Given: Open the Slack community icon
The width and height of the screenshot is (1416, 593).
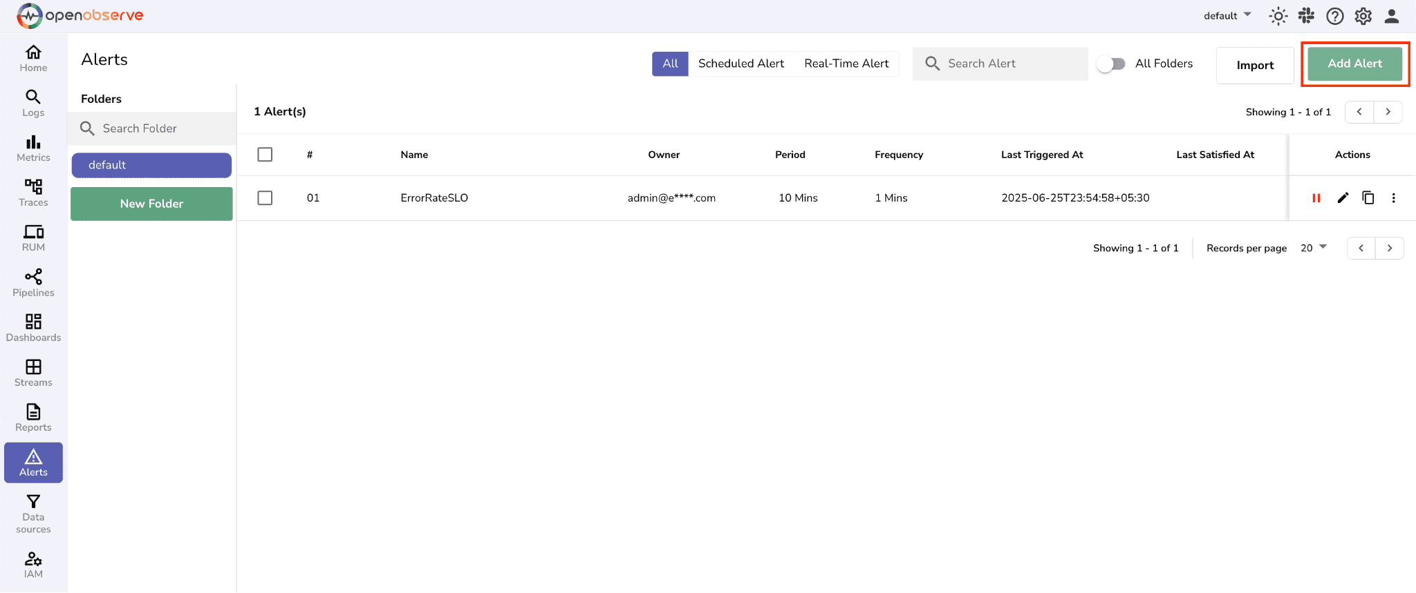Looking at the screenshot, I should point(1306,16).
